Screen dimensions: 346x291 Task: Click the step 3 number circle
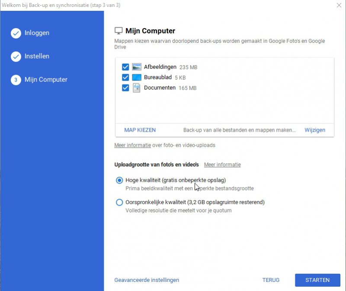tap(16, 80)
